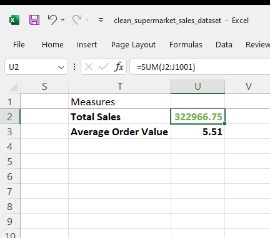Switch to the Insert ribbon tab
The height and width of the screenshot is (238, 270).
click(87, 45)
